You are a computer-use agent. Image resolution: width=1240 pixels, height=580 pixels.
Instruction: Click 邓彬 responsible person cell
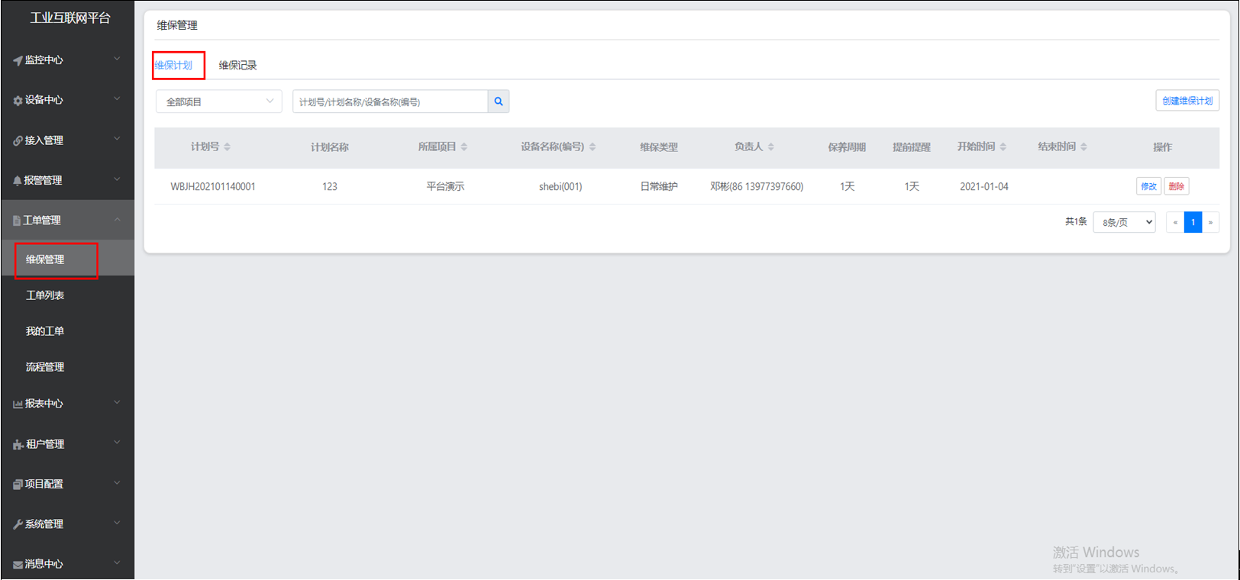757,187
